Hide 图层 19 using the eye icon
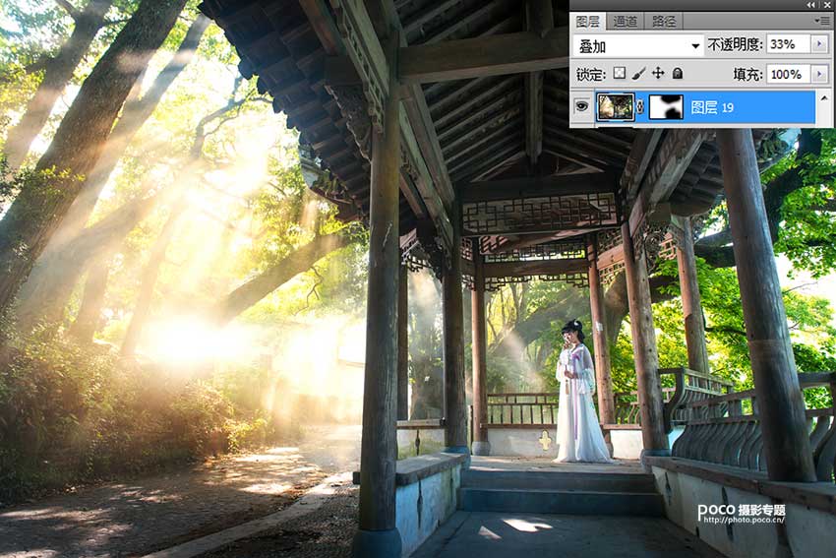The width and height of the screenshot is (836, 558). 582,107
